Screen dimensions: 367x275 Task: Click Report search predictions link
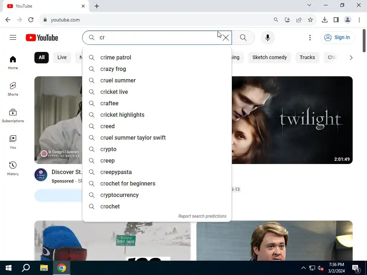click(x=202, y=216)
